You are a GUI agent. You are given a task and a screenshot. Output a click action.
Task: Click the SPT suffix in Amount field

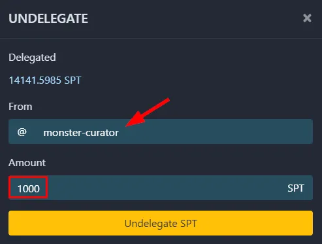[x=296, y=188]
